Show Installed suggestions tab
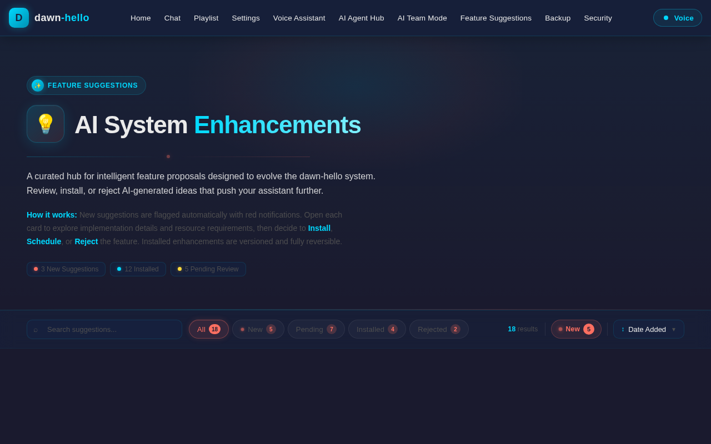711x444 pixels. click(377, 329)
